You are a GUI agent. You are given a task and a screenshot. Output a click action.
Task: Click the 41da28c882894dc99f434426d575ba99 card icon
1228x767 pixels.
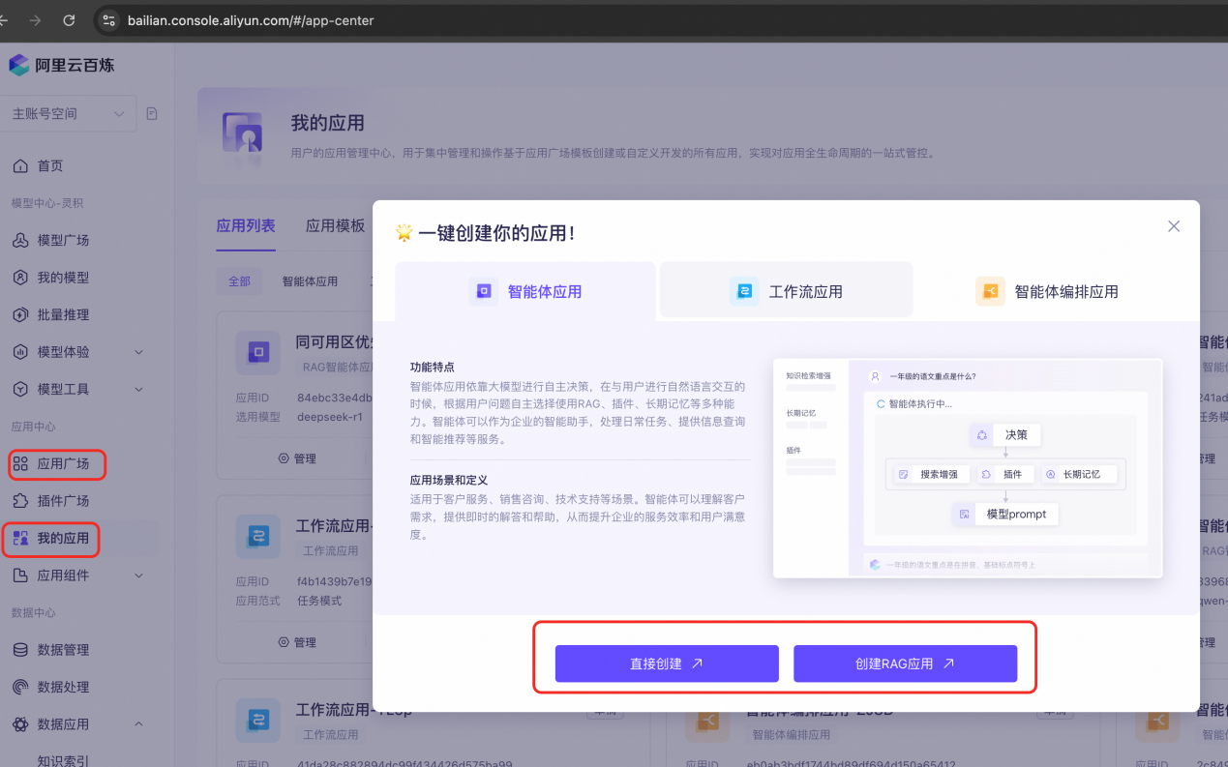tap(258, 721)
